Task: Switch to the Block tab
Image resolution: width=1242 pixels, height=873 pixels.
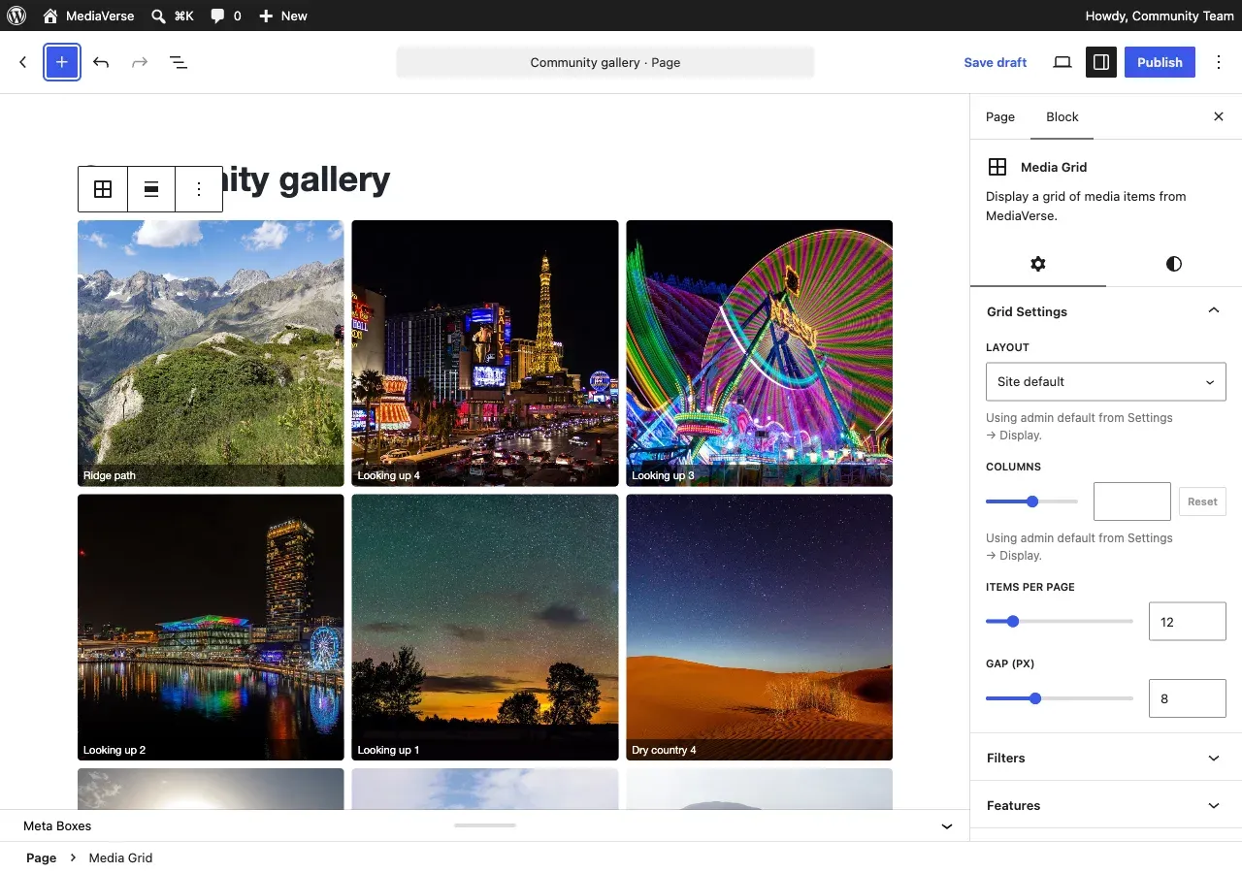Action: click(x=1062, y=117)
